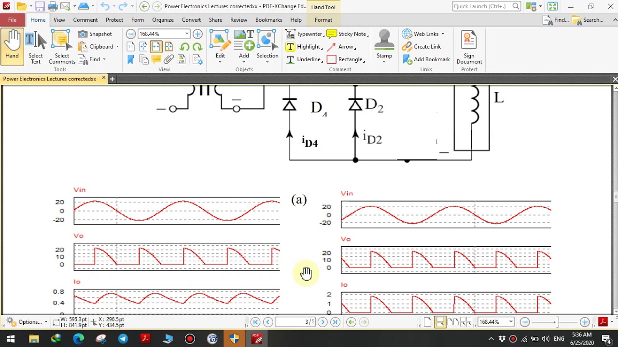The height and width of the screenshot is (347, 618).
Task: Switch to the Protect ribbon tab
Action: pos(114,20)
